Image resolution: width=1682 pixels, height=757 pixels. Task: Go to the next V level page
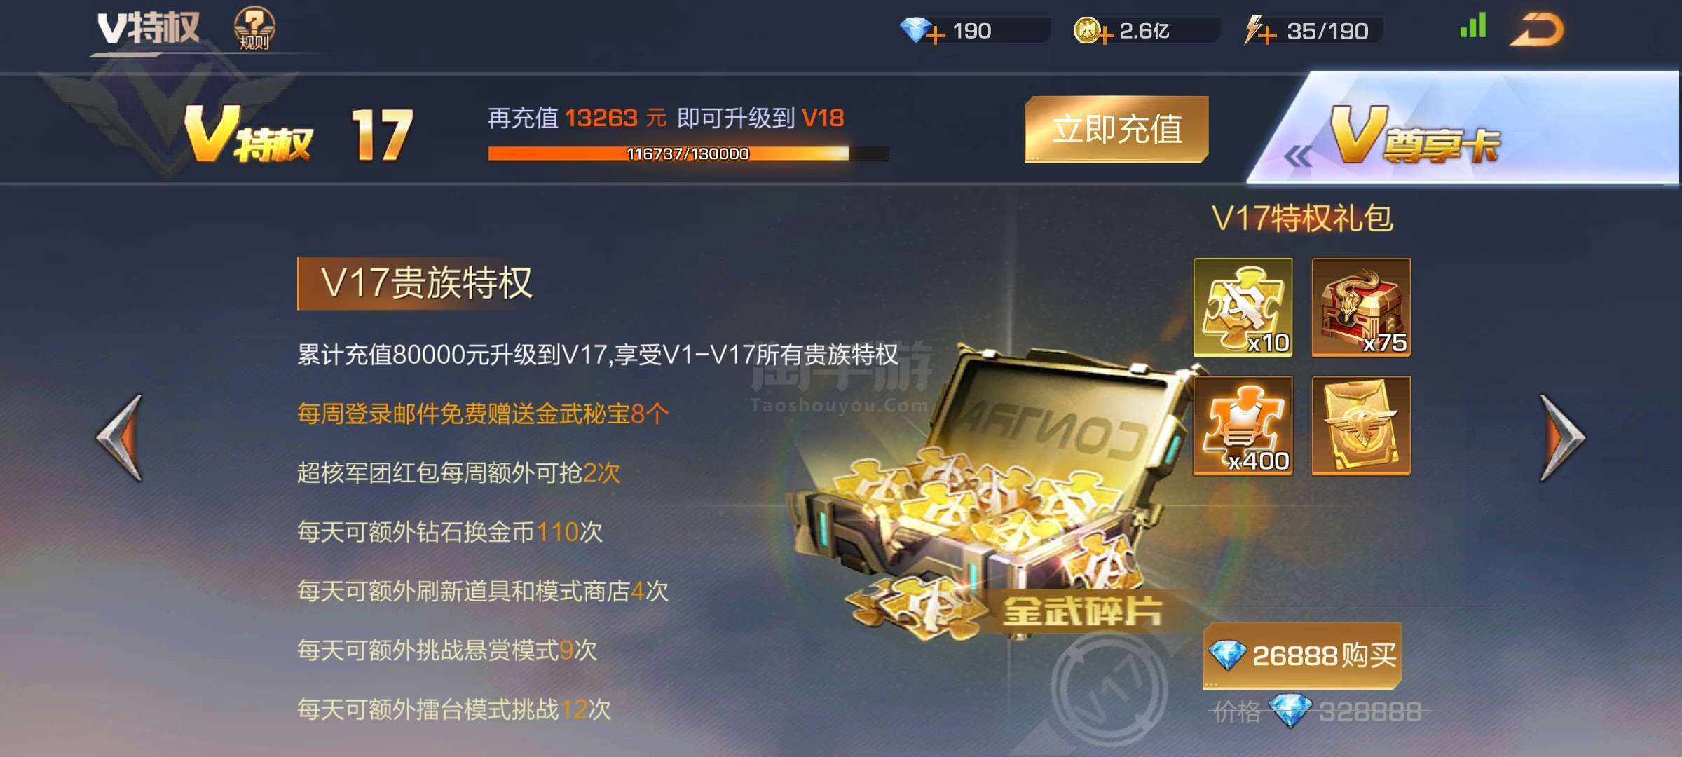pos(1562,437)
